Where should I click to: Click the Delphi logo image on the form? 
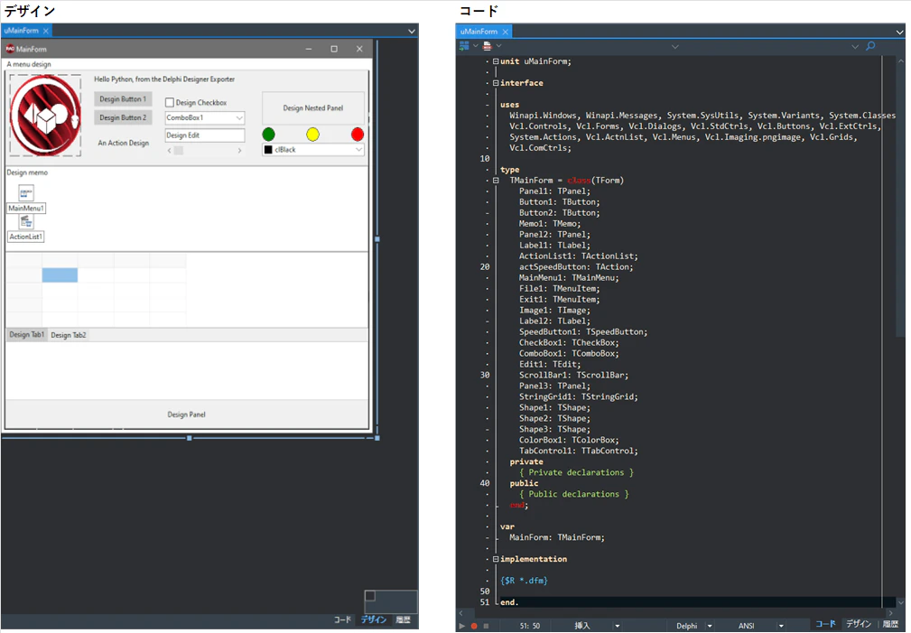[x=46, y=115]
